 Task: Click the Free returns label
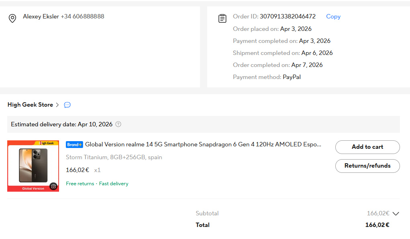tap(80, 184)
